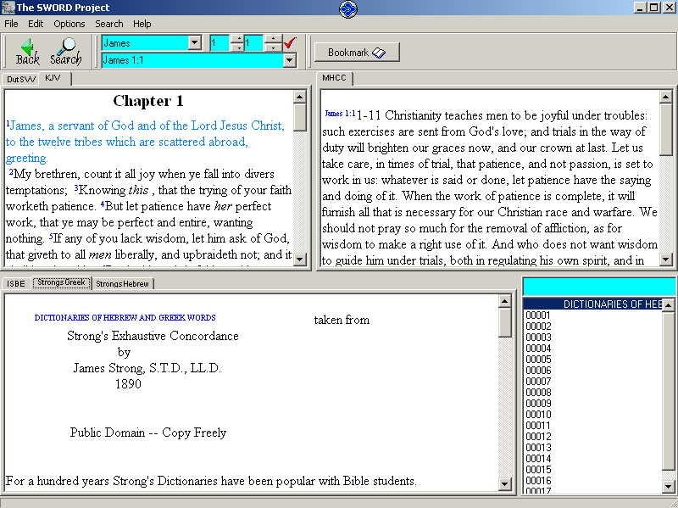Select the ISBE dictionary tab
This screenshot has width=678, height=508.
click(16, 284)
